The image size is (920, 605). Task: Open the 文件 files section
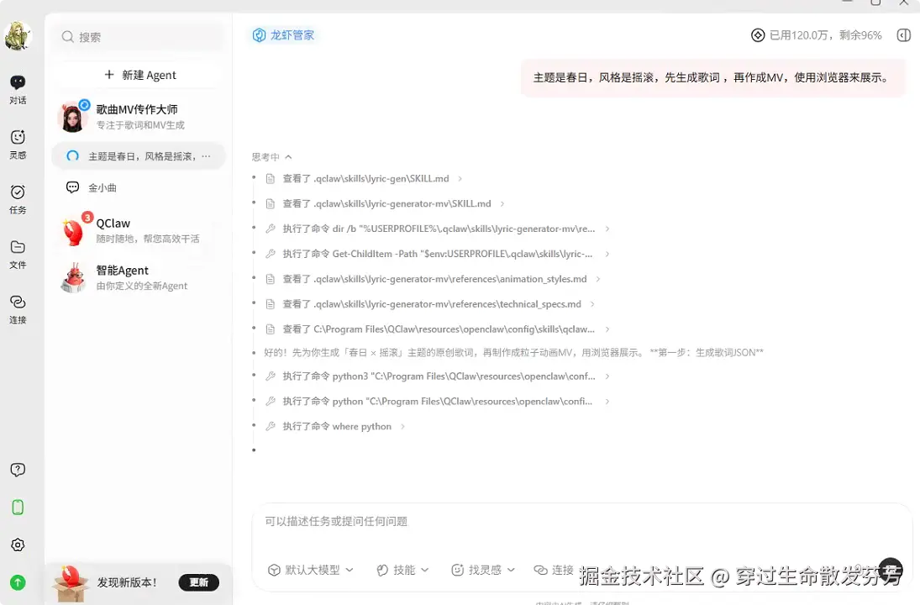[18, 254]
